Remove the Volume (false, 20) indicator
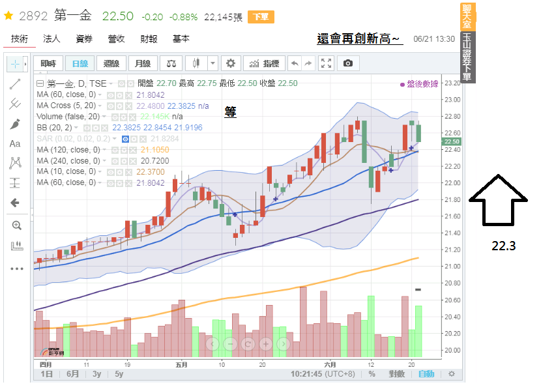541x391 pixels. coord(132,117)
